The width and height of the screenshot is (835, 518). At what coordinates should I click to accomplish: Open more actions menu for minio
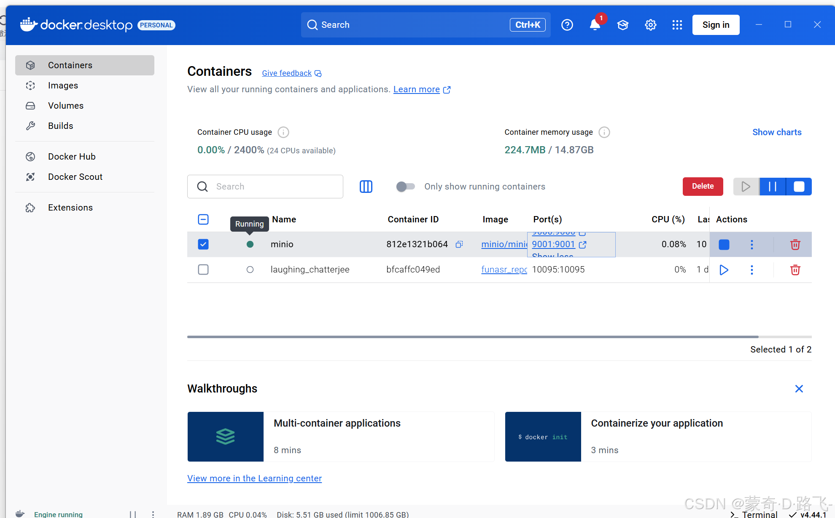[x=752, y=245]
